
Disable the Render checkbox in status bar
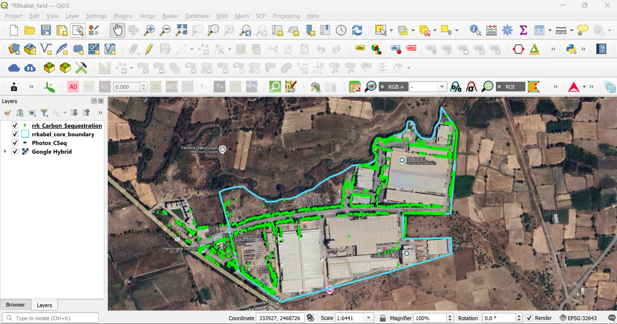coord(530,318)
